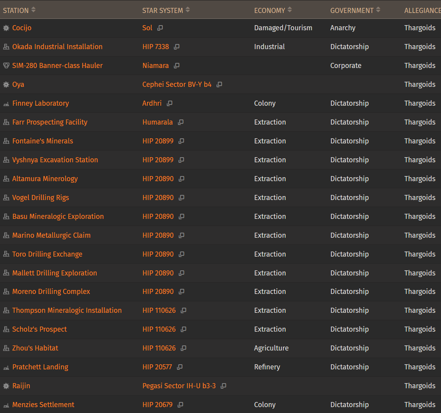Open Menzies Settlement station link
This screenshot has width=441, height=413.
point(43,405)
